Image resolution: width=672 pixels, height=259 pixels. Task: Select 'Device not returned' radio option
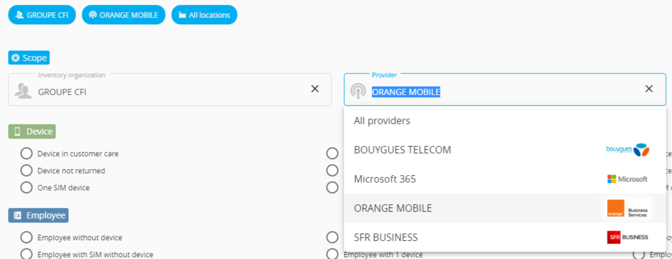coord(26,170)
